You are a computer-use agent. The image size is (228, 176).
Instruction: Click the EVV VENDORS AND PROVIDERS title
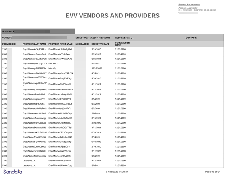(113, 16)
